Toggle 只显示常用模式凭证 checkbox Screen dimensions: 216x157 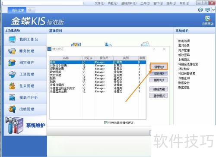[x=106, y=122]
